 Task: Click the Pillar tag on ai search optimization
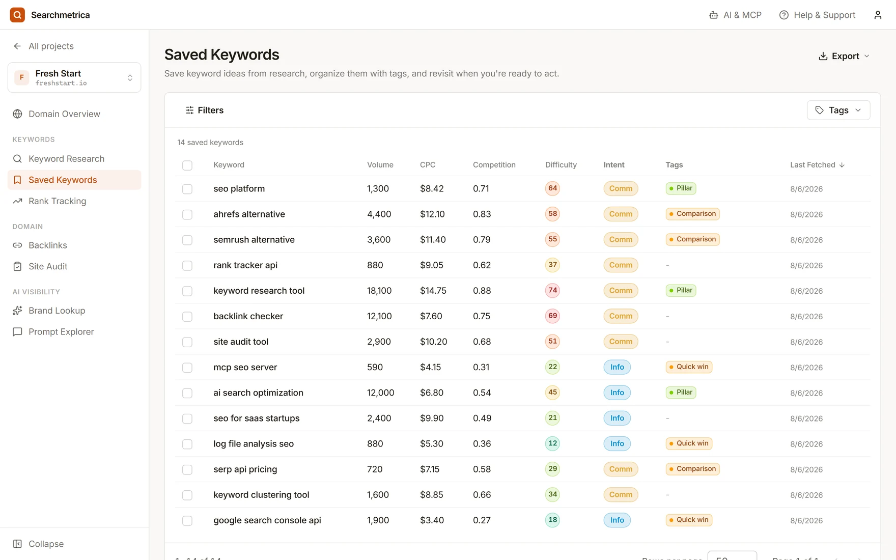pyautogui.click(x=681, y=393)
